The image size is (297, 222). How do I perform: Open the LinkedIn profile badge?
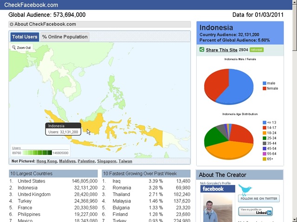tap(256, 211)
